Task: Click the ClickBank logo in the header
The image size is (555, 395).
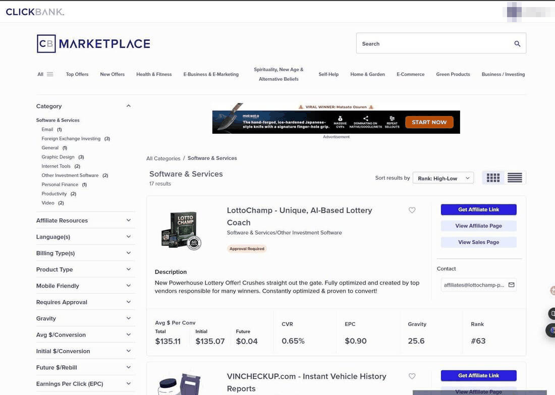Action: tap(35, 12)
